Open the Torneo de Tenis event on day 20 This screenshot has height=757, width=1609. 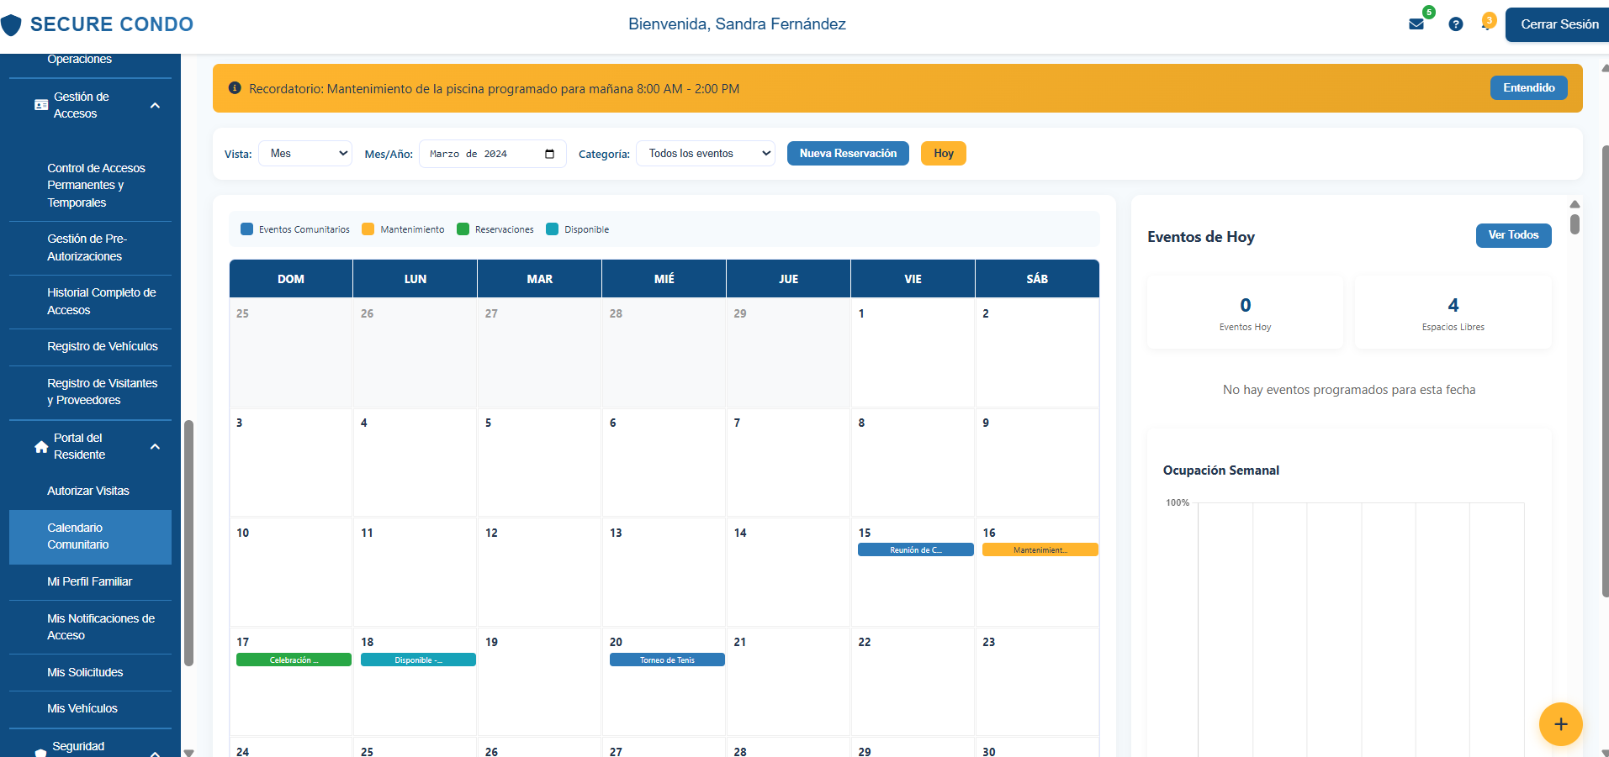tap(667, 660)
